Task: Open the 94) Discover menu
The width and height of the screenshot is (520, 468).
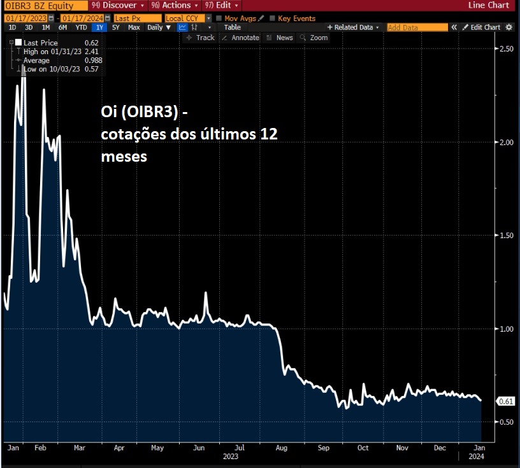Action: 117,5
